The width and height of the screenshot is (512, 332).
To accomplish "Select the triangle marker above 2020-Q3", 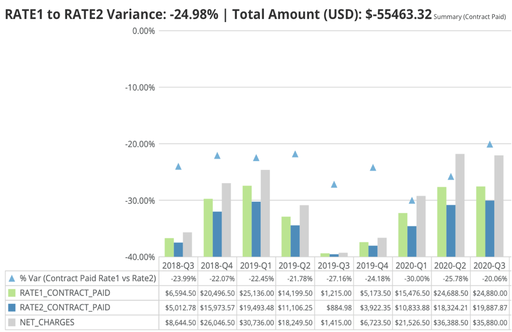I will 489,144.
